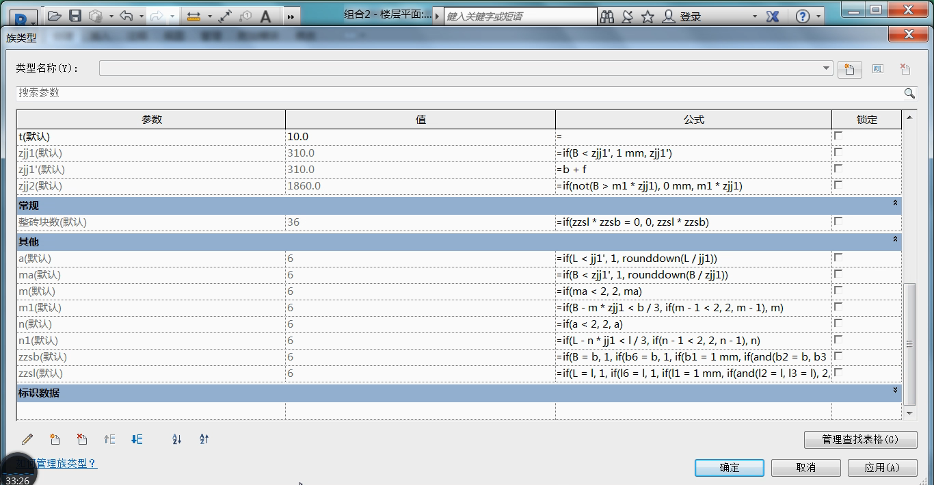Click the new family type icon
Image resolution: width=934 pixels, height=485 pixels.
(849, 69)
